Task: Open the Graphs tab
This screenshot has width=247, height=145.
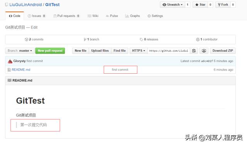Action: (132, 16)
